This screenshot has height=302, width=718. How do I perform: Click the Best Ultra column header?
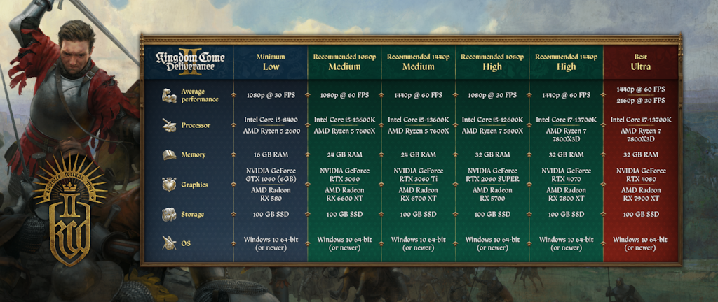pyautogui.click(x=640, y=62)
